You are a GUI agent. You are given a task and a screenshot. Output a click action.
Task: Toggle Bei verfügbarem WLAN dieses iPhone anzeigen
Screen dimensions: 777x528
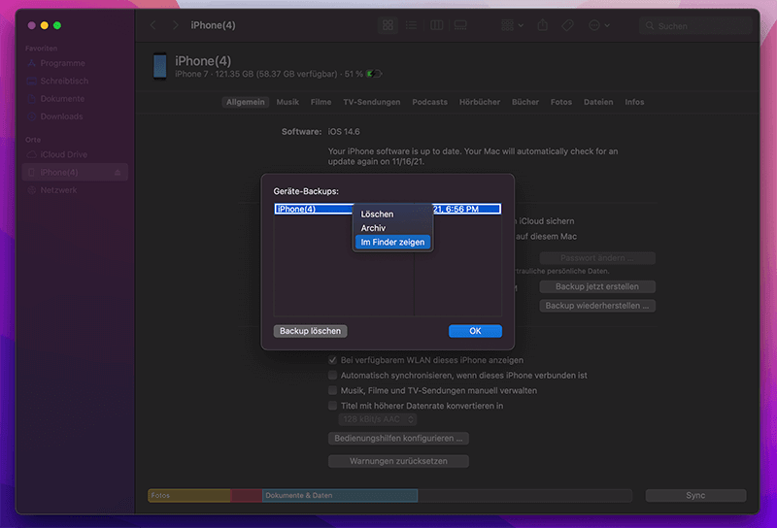[x=332, y=360]
